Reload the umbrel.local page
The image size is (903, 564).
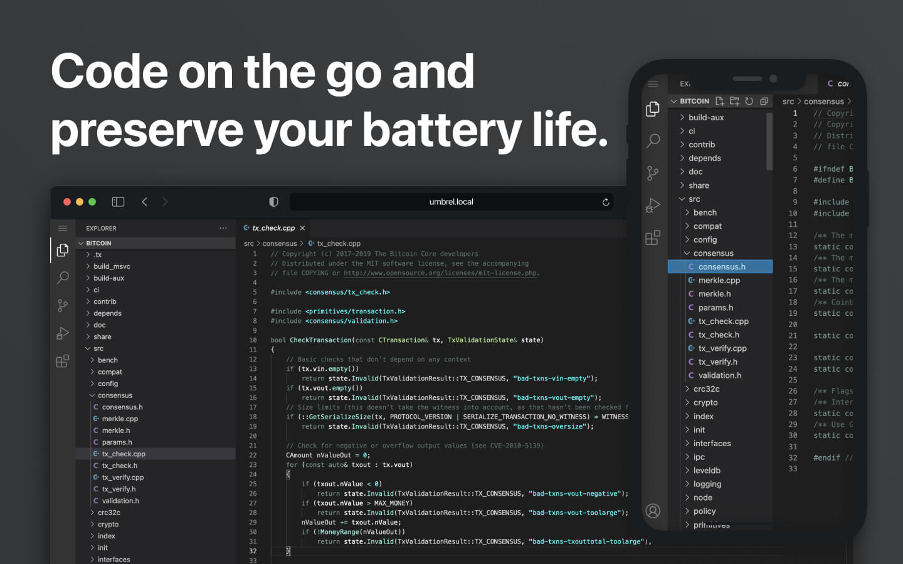[x=606, y=202]
